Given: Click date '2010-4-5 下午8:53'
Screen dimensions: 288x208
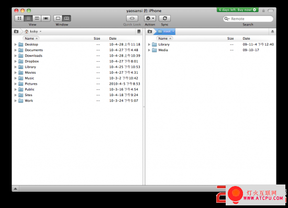Looking at the screenshot, I should (x=125, y=84).
